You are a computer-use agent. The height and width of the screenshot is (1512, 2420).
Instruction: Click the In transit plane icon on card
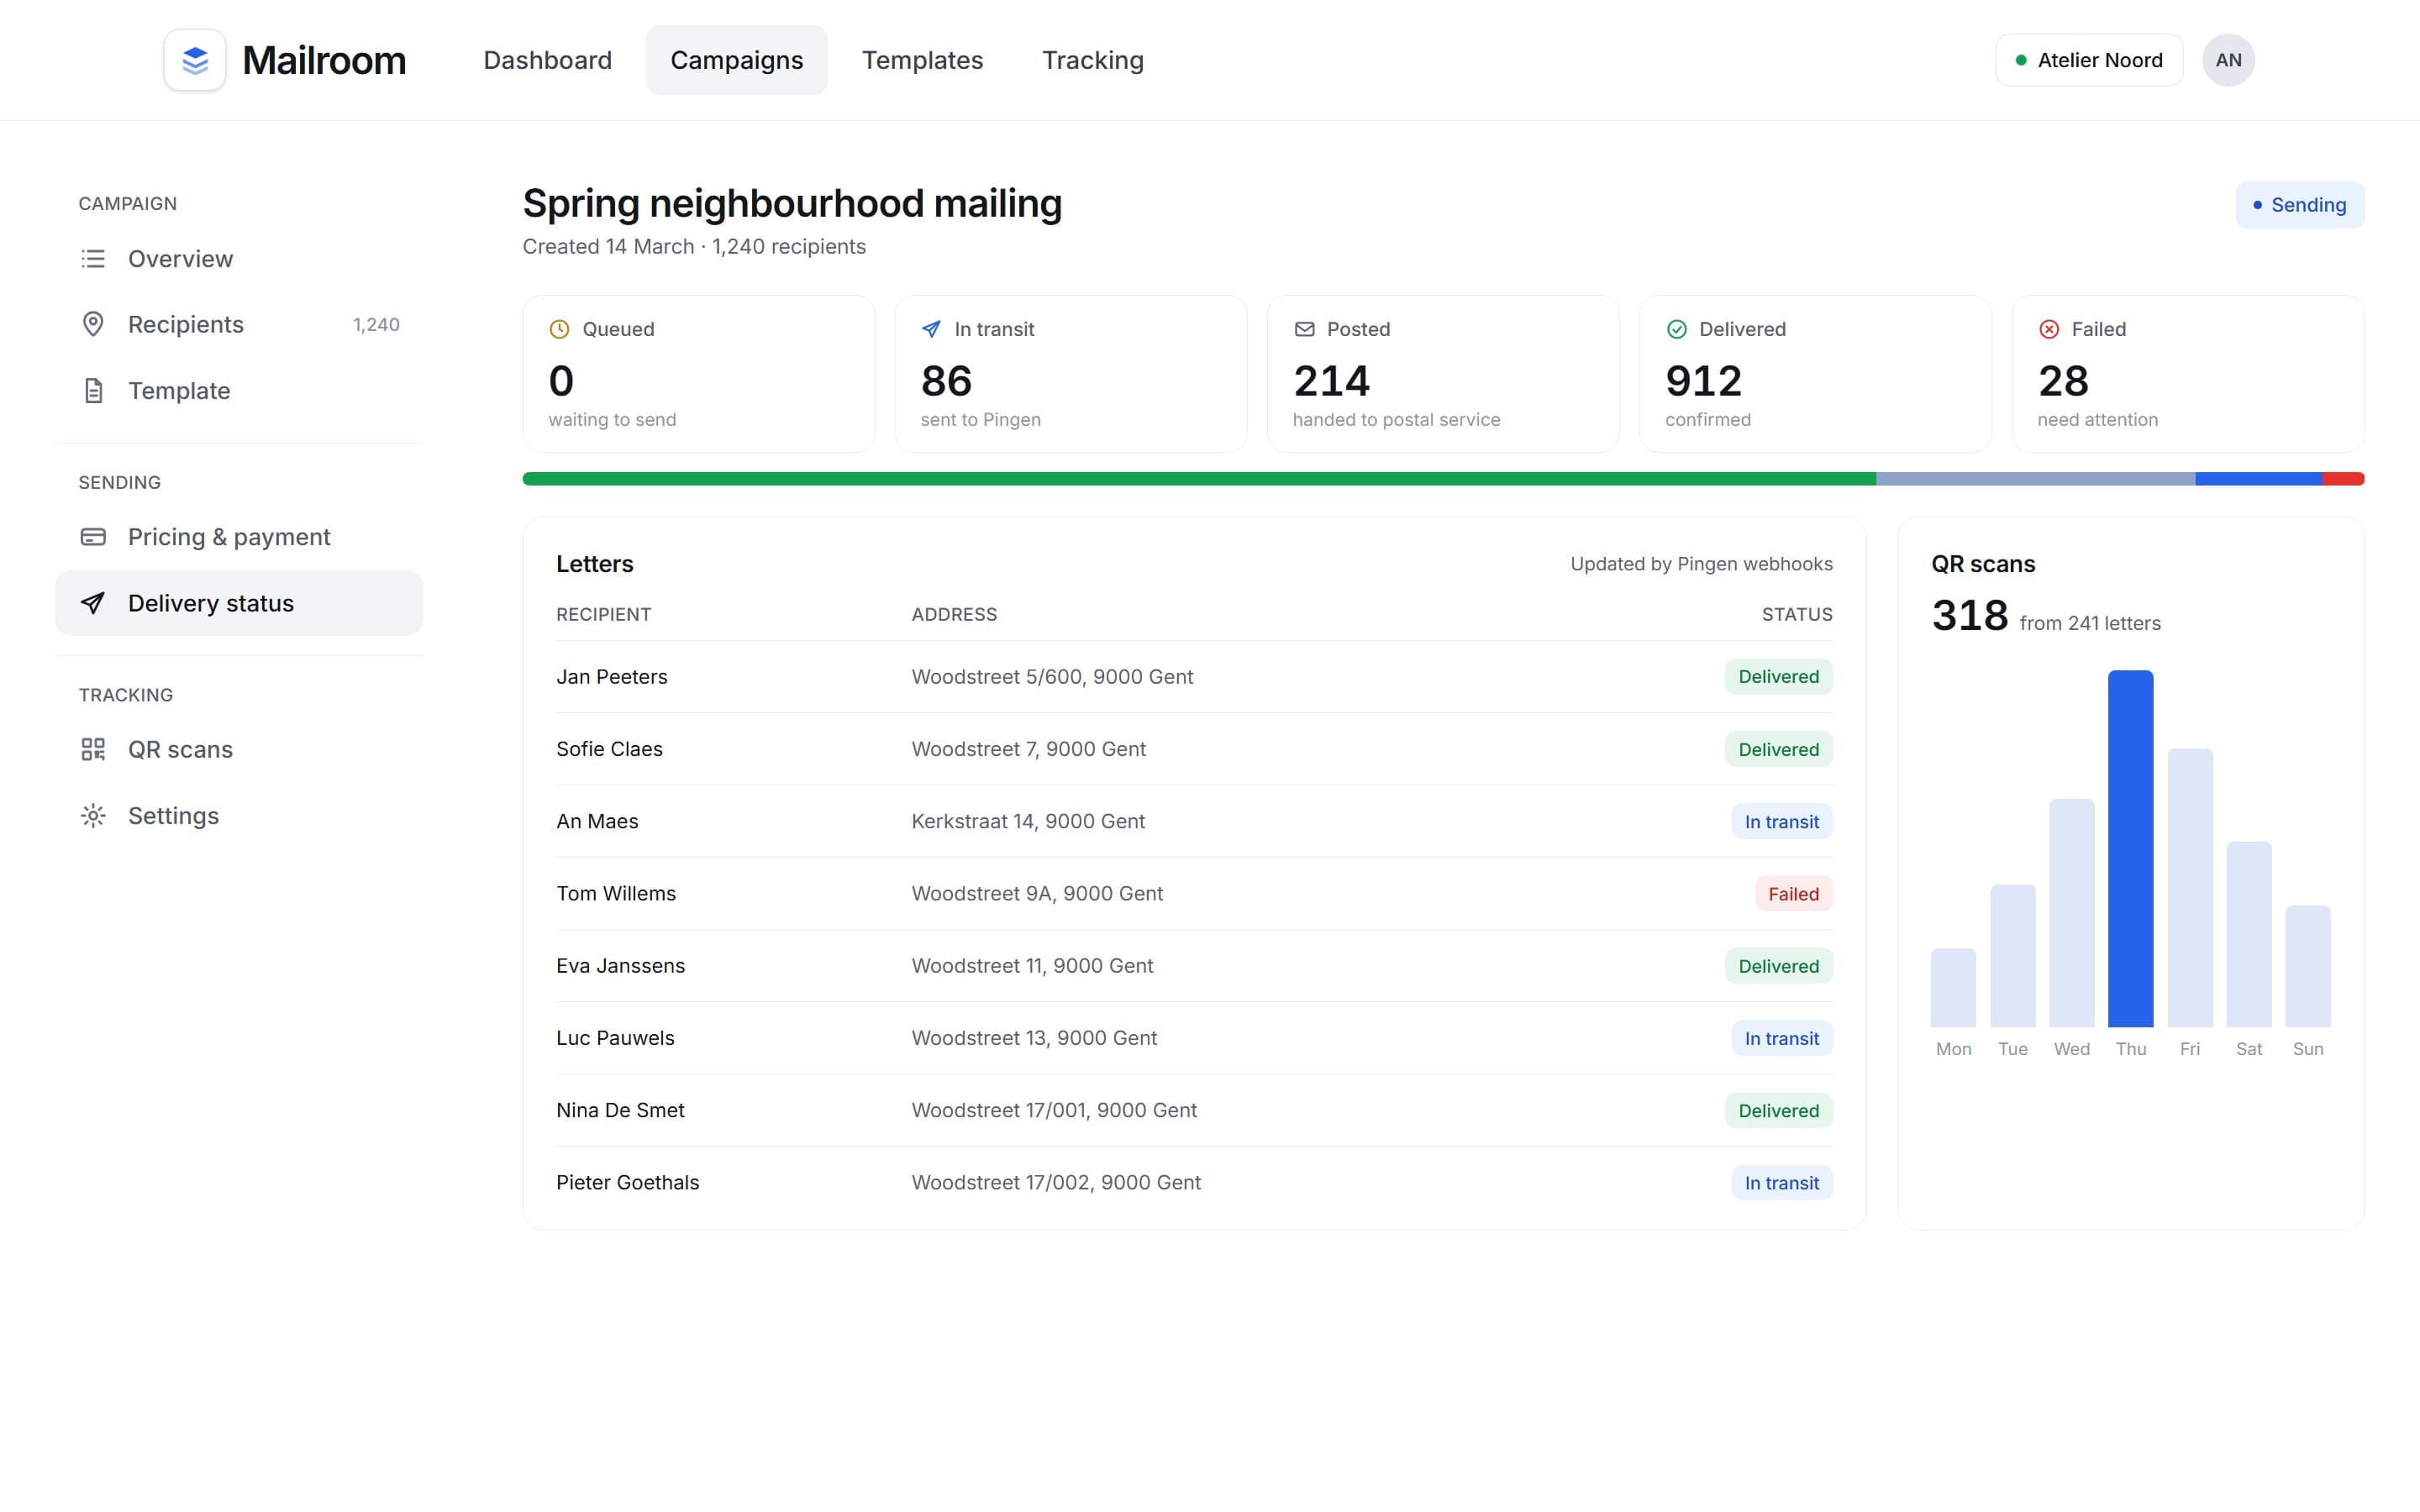pyautogui.click(x=931, y=329)
